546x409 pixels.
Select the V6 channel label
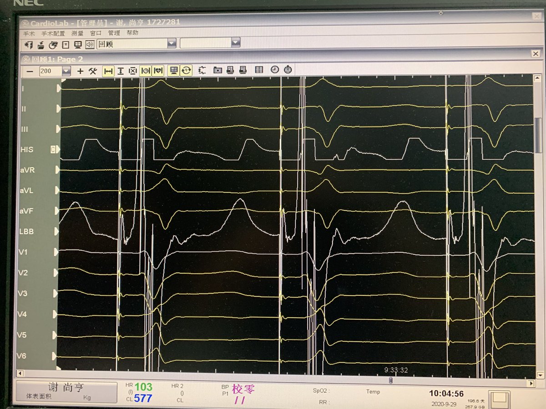tap(21, 356)
